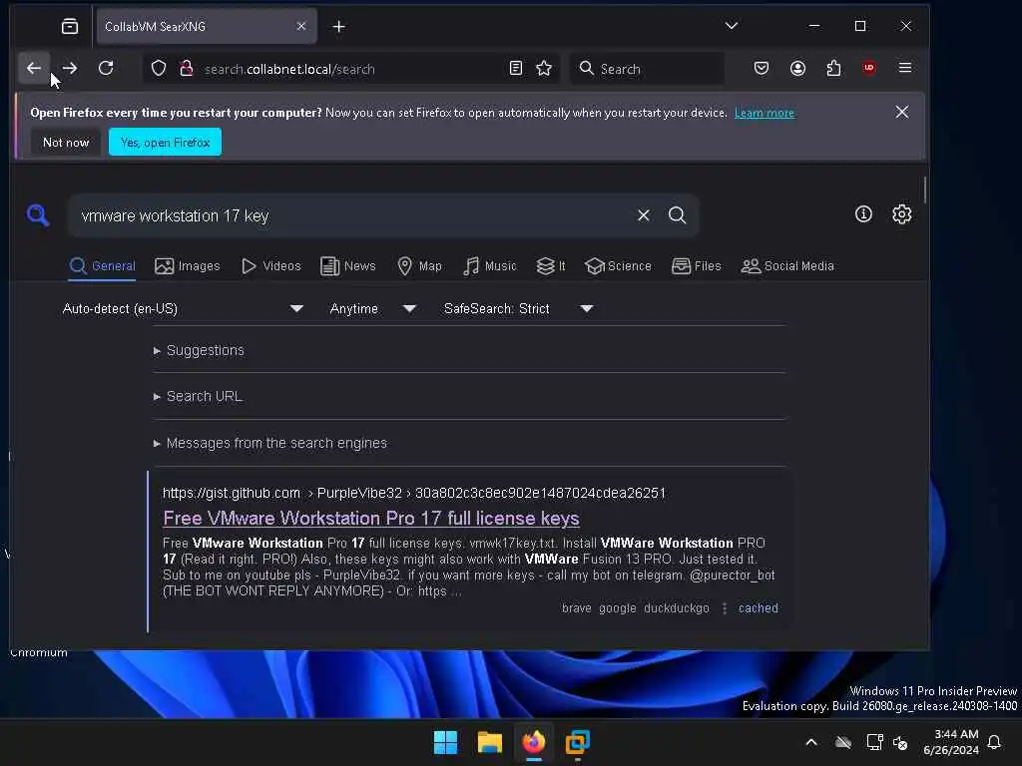
Task: Open File Explorer from the taskbar
Action: pos(489,742)
